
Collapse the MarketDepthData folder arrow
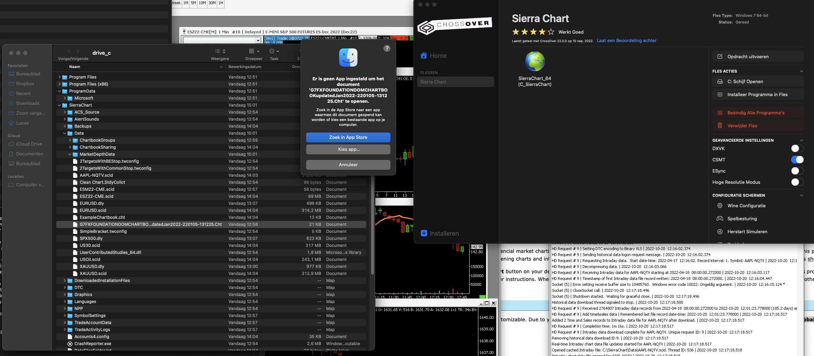click(70, 154)
